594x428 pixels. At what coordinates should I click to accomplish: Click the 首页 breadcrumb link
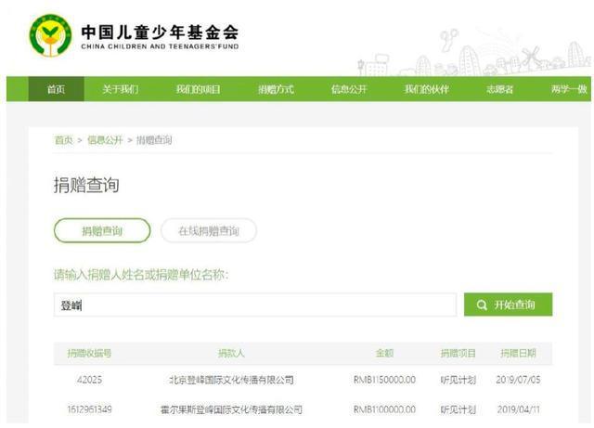coord(62,140)
